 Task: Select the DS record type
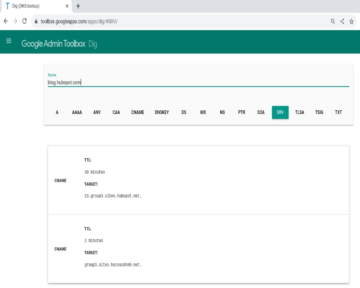(184, 112)
